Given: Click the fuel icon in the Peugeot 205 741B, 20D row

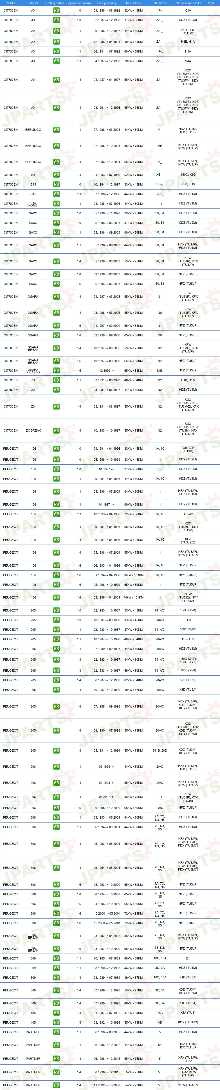Looking at the screenshot, I should [56, 751].
